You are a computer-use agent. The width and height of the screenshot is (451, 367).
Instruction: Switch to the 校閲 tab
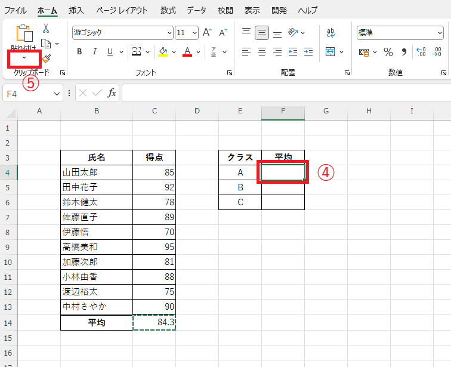pos(225,10)
